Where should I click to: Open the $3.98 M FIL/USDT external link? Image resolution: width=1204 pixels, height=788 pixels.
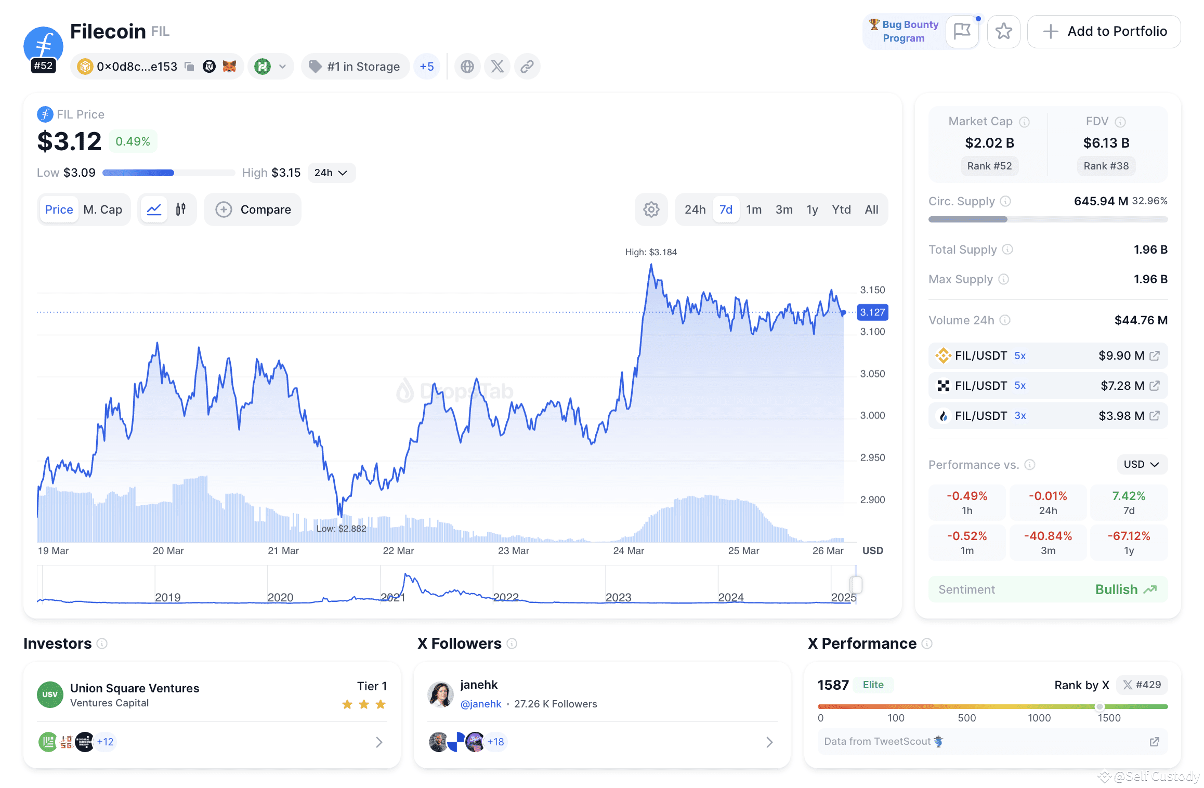(x=1155, y=416)
